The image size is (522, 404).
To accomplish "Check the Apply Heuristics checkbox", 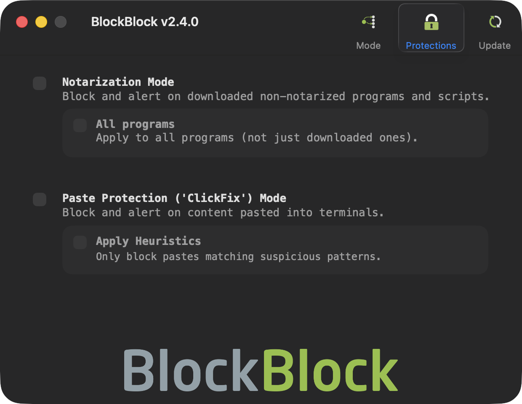I will (80, 242).
